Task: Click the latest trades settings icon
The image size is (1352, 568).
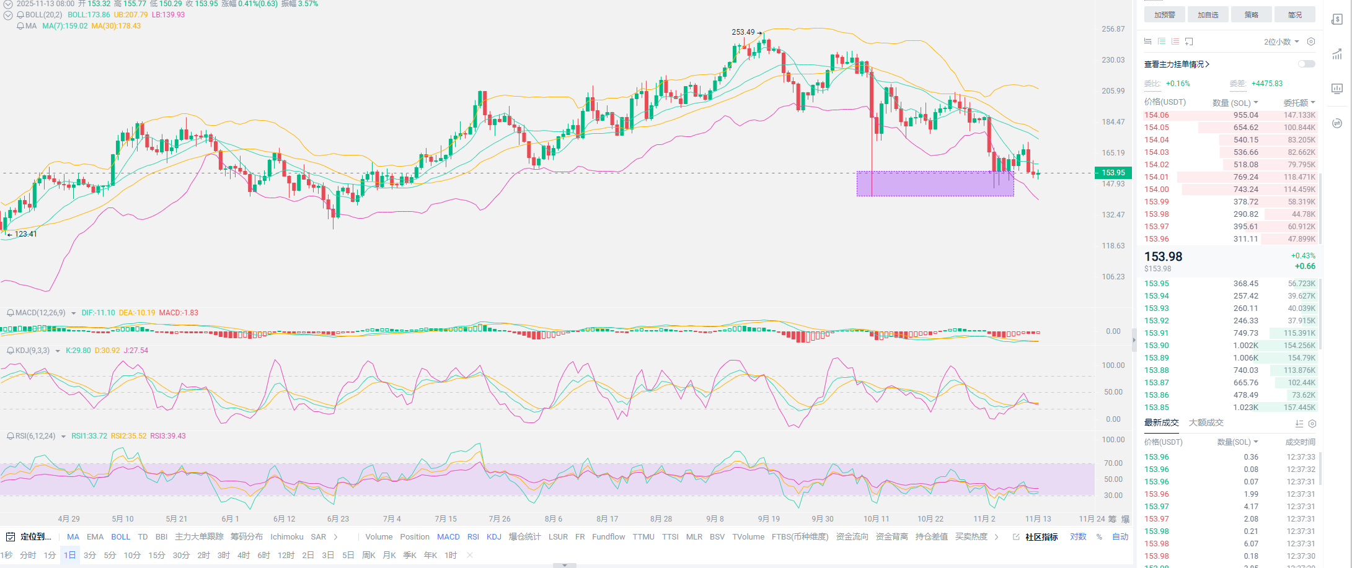Action: point(1312,424)
